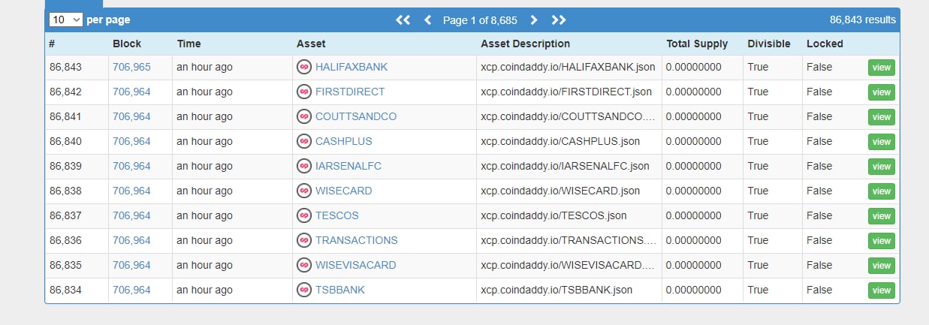Open the TRANSACTIONS asset link
Image resolution: width=929 pixels, height=325 pixels.
(357, 240)
